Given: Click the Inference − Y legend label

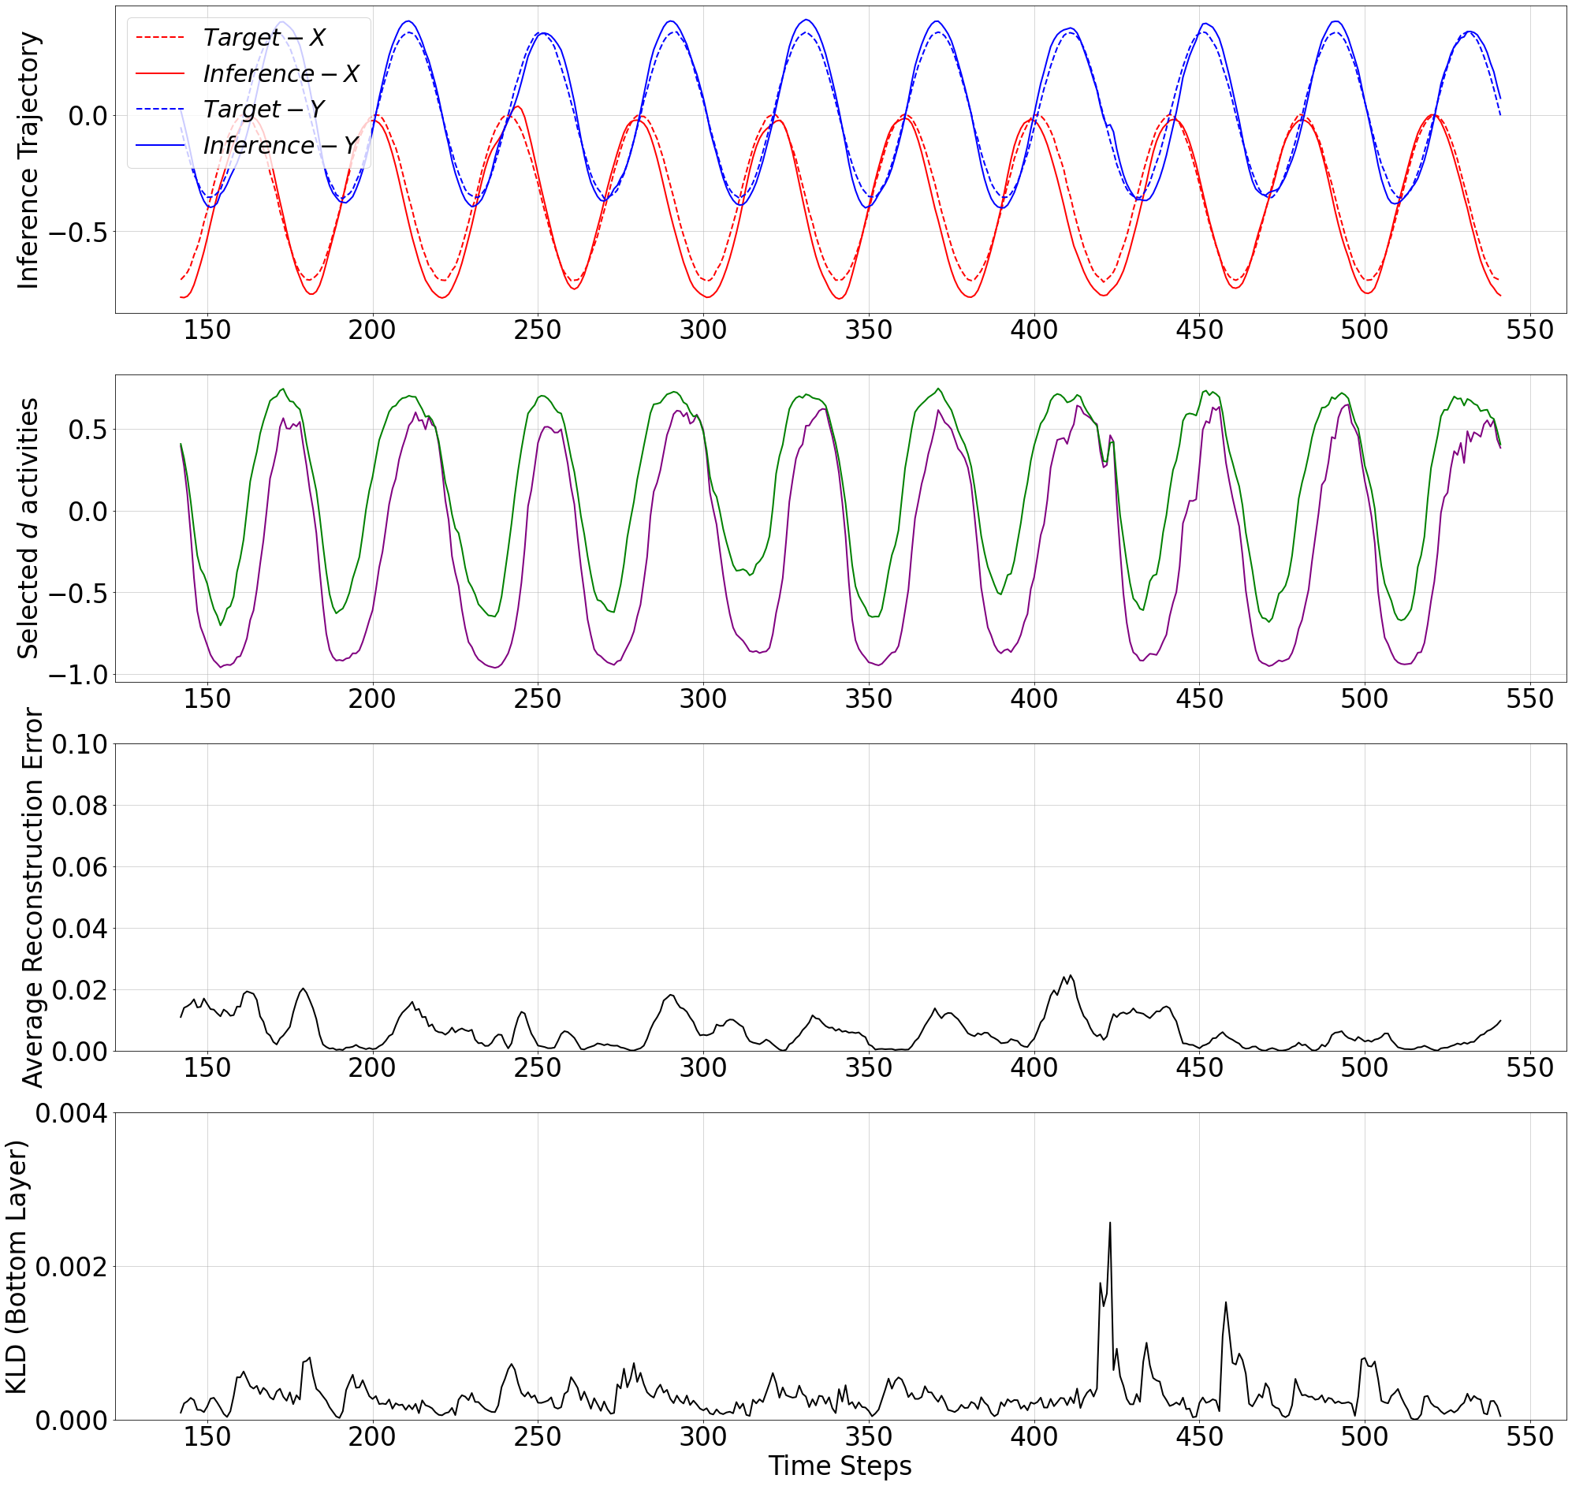Looking at the screenshot, I should pyautogui.click(x=281, y=145).
